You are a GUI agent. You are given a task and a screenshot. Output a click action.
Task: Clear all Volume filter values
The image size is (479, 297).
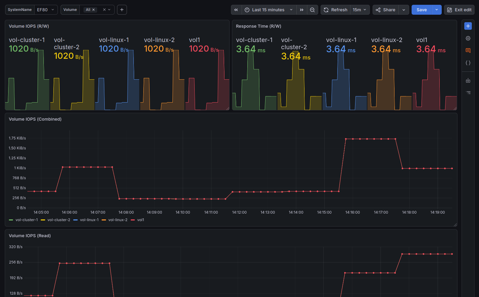click(104, 10)
